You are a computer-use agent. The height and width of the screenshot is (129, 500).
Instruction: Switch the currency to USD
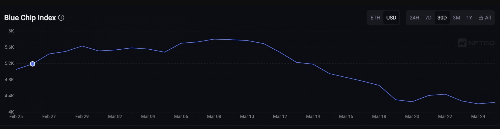pos(391,18)
